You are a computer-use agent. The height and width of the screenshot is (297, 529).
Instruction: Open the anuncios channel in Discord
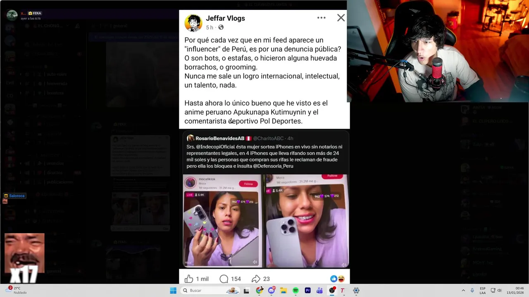tap(55, 163)
